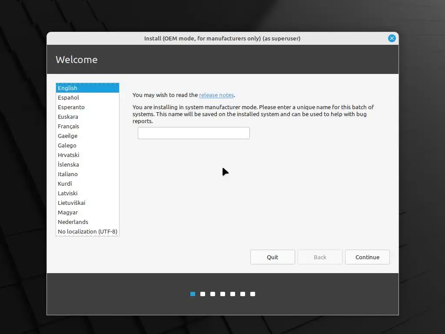Select Kurdî language entry

tap(87, 184)
